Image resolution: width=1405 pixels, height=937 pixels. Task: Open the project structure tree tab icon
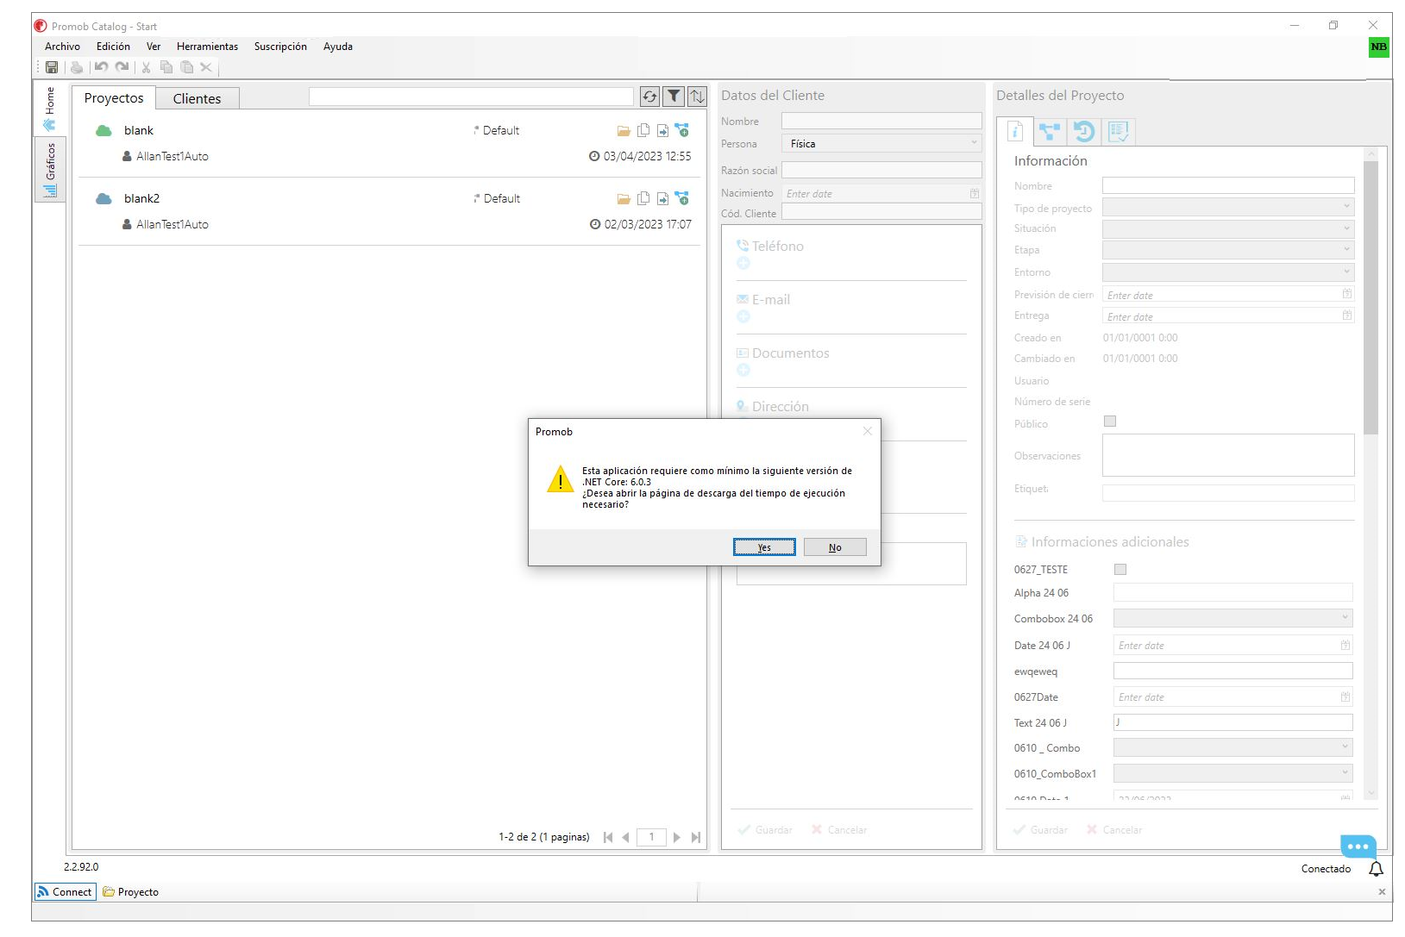coord(1050,131)
